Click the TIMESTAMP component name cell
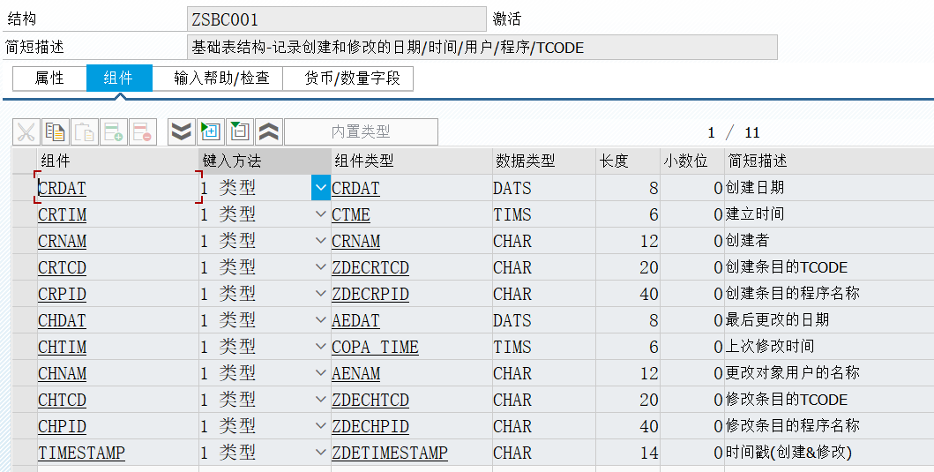Image resolution: width=934 pixels, height=472 pixels. click(118, 453)
